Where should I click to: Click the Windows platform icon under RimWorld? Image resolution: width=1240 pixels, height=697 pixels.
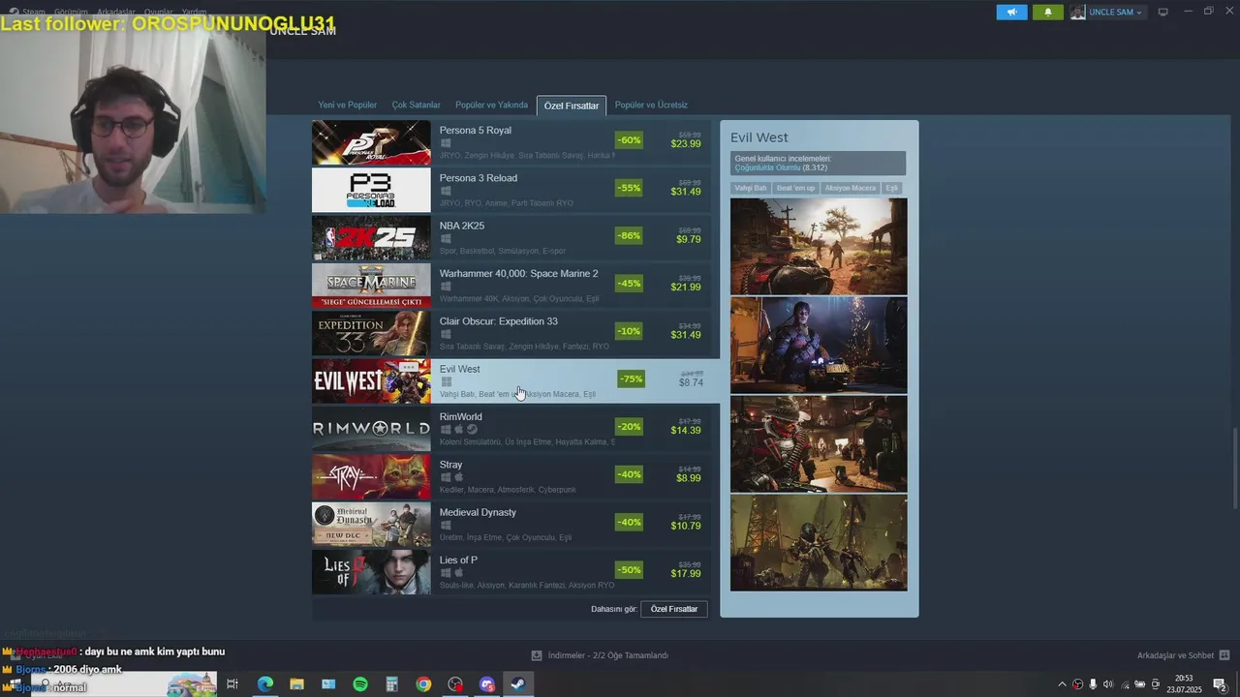point(446,430)
